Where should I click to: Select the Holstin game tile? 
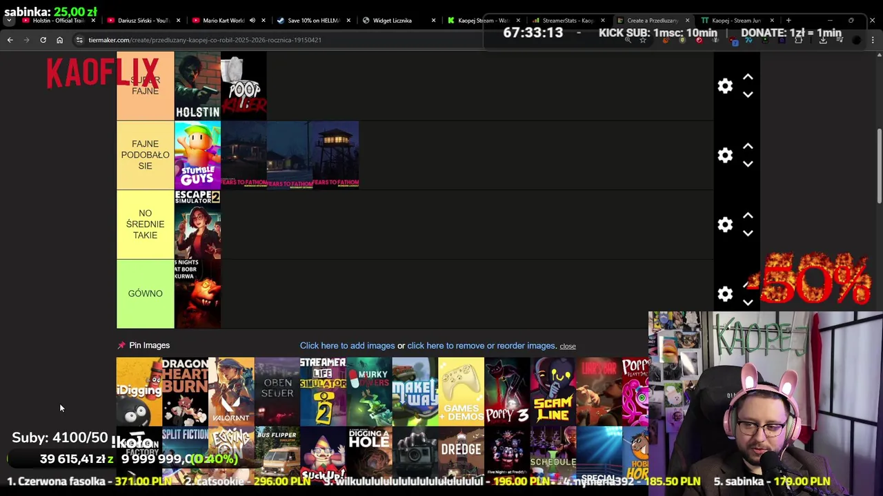pos(197,86)
